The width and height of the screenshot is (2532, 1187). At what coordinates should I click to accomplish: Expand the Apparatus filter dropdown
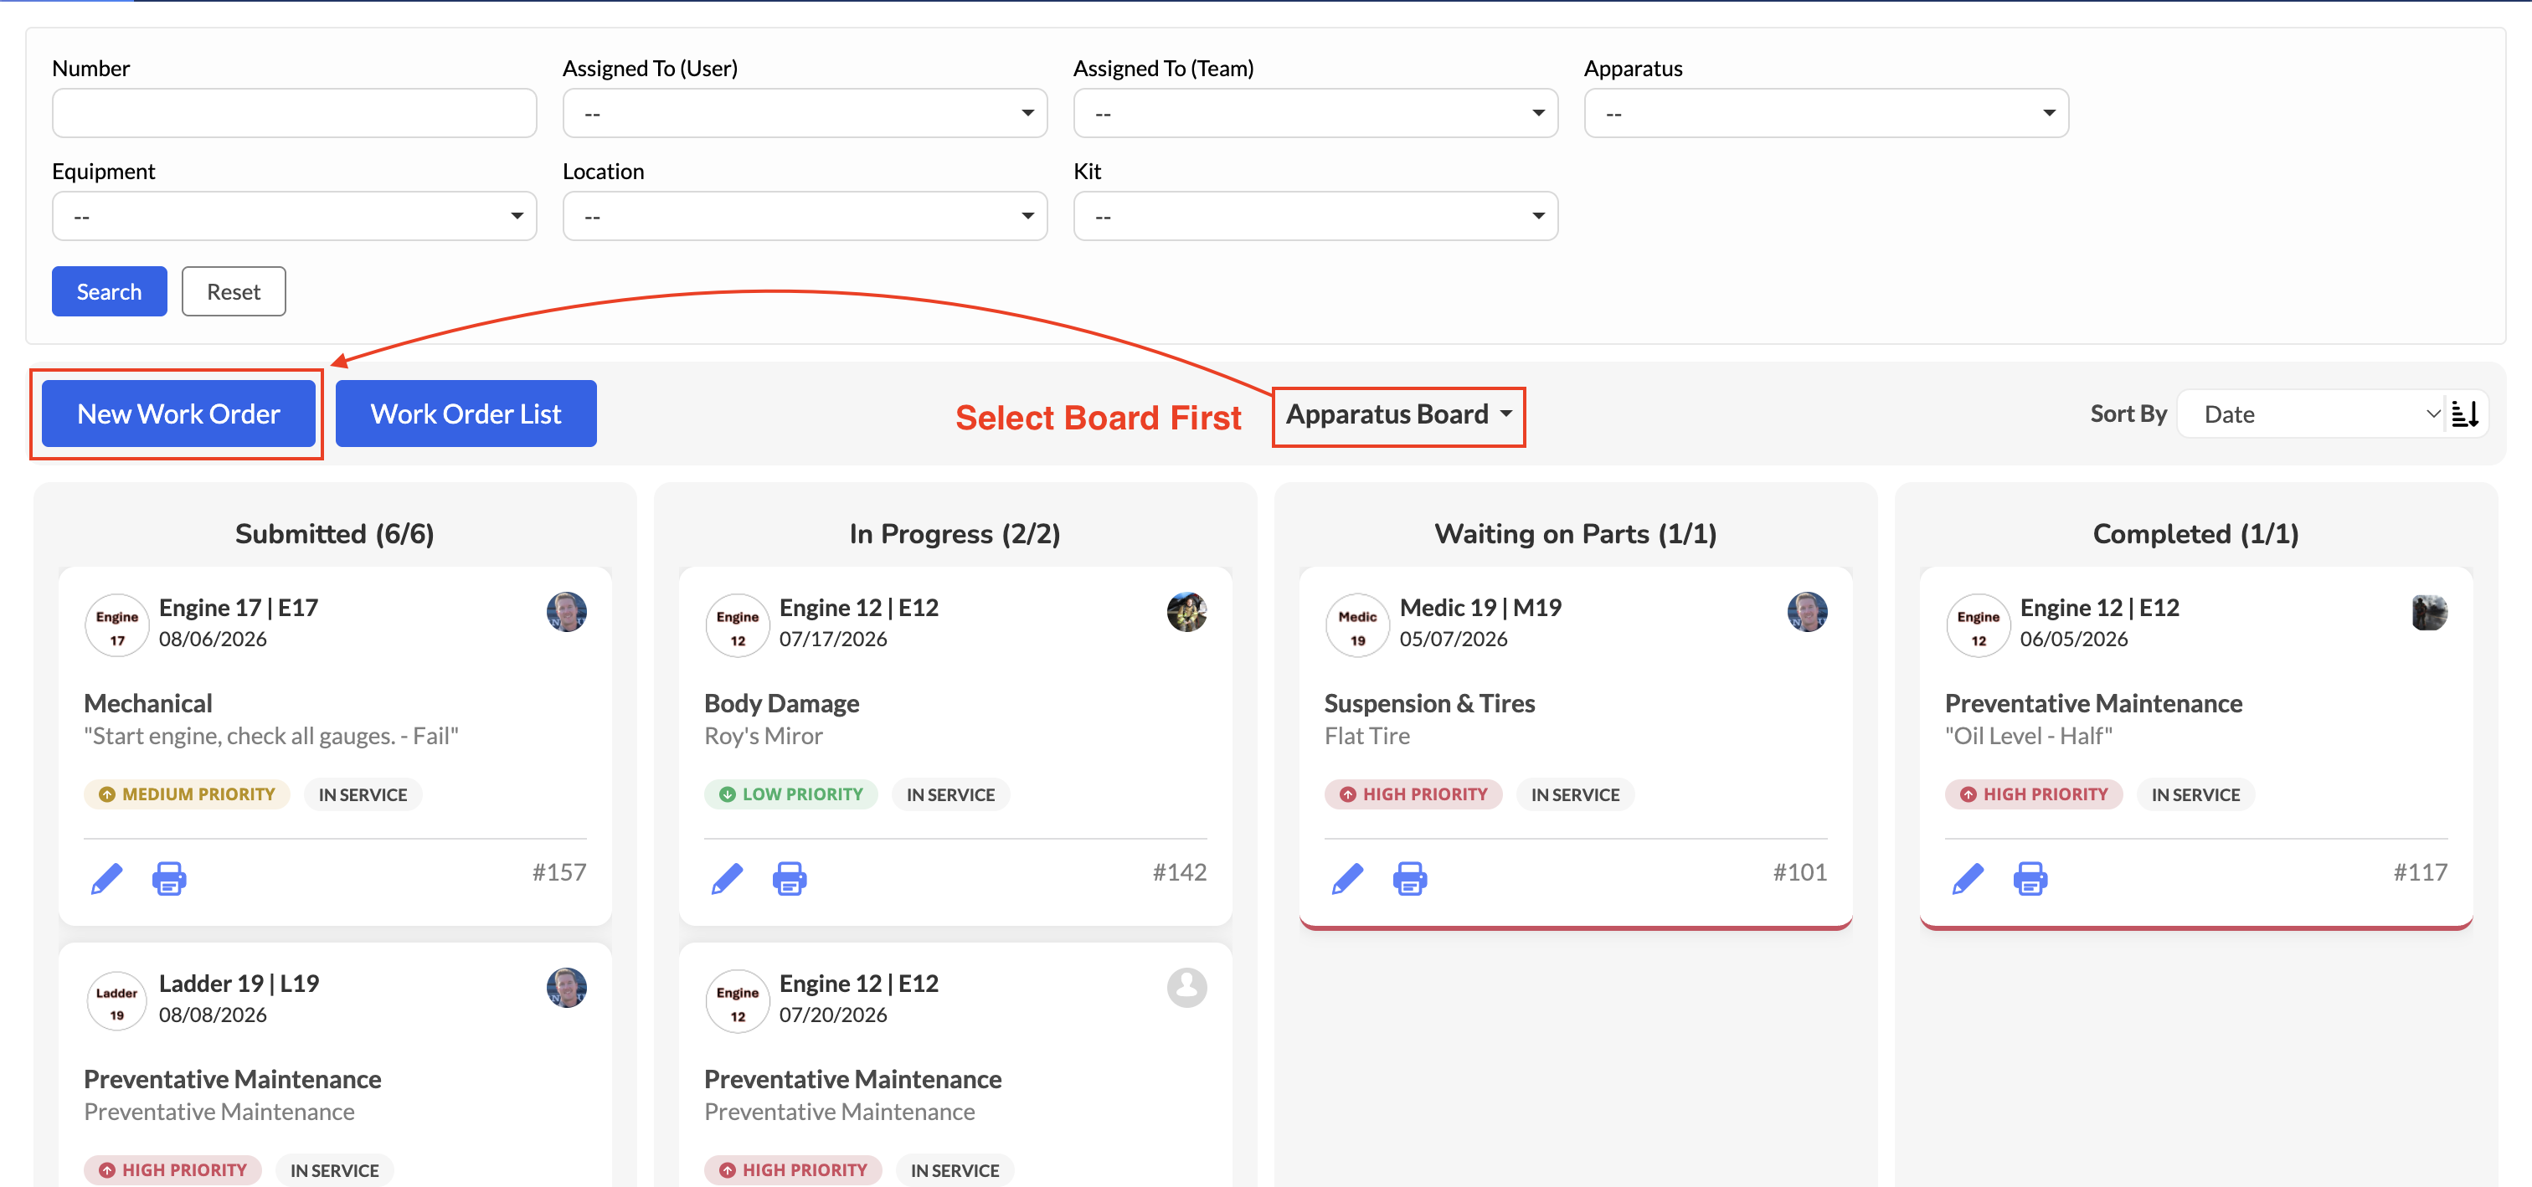1826,113
